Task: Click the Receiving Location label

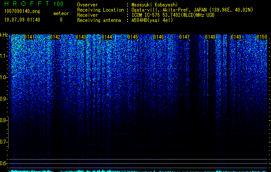Action: click(100, 10)
